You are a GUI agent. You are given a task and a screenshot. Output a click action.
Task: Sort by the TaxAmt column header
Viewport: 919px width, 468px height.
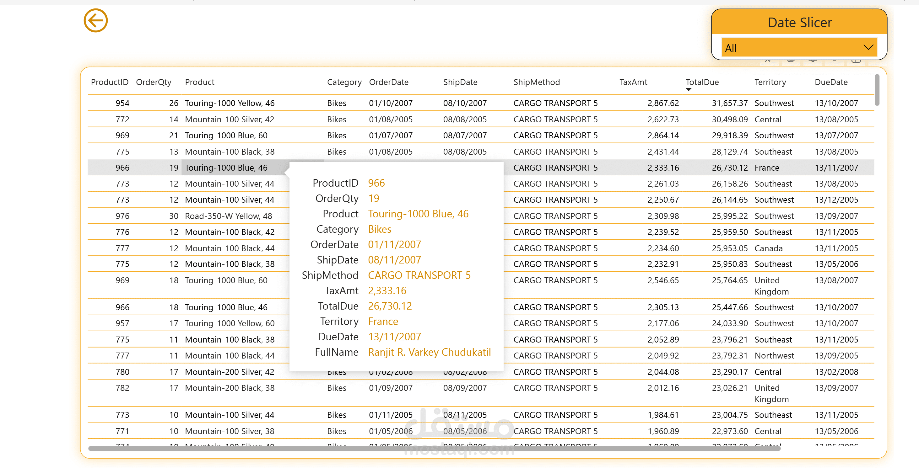pyautogui.click(x=633, y=82)
